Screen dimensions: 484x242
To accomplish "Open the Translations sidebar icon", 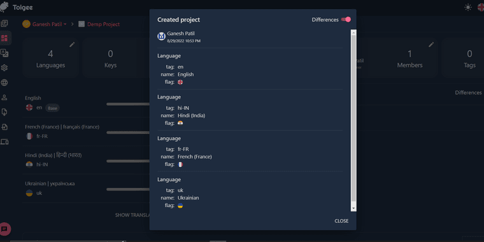I will (4, 53).
